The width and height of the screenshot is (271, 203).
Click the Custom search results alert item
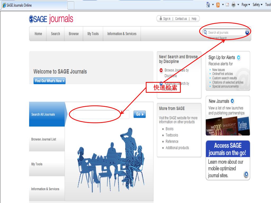224,78
